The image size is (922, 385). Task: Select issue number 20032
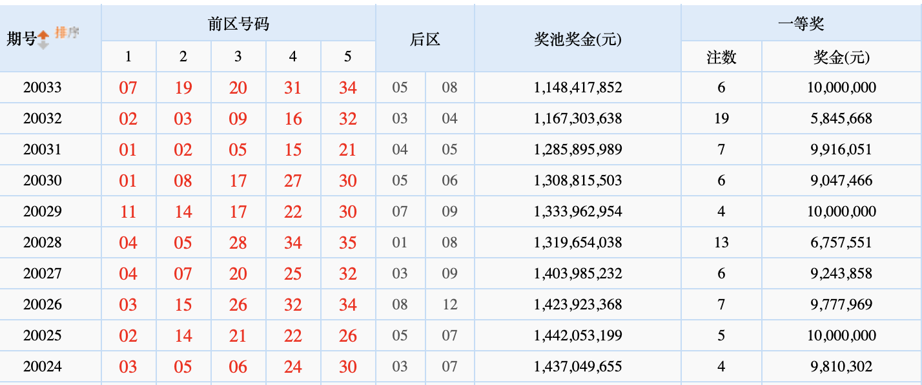(42, 118)
